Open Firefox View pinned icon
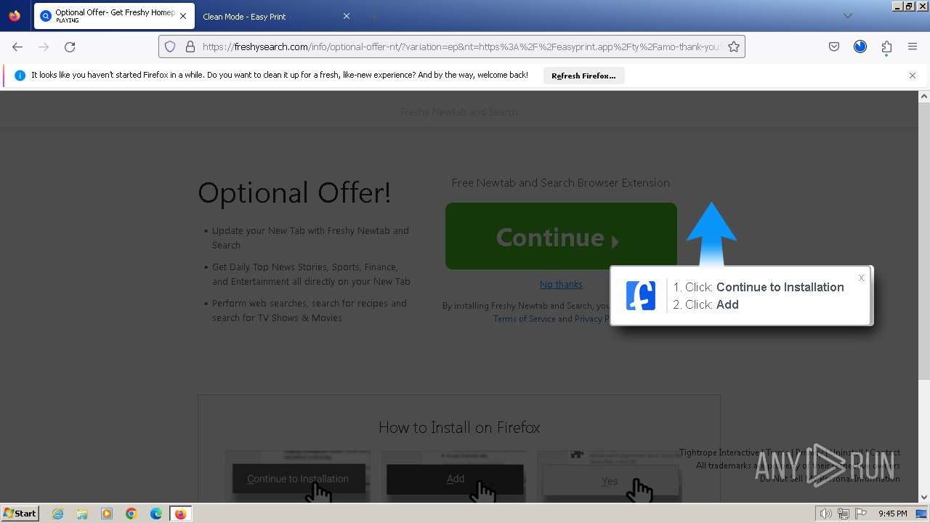This screenshot has width=930, height=523. click(15, 16)
